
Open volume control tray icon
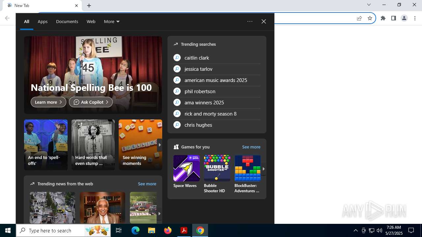point(379,230)
